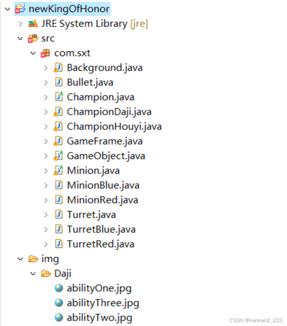Expand Champion.java tree arrow

pyautogui.click(x=46, y=97)
